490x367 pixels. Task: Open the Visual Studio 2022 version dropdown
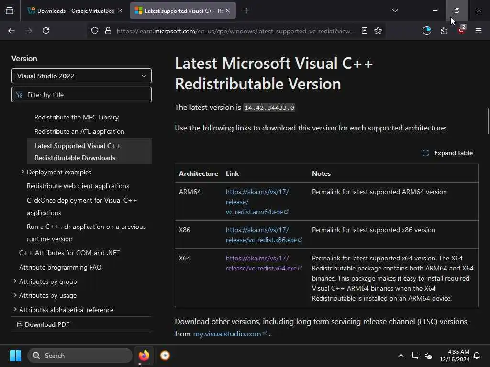(81, 76)
